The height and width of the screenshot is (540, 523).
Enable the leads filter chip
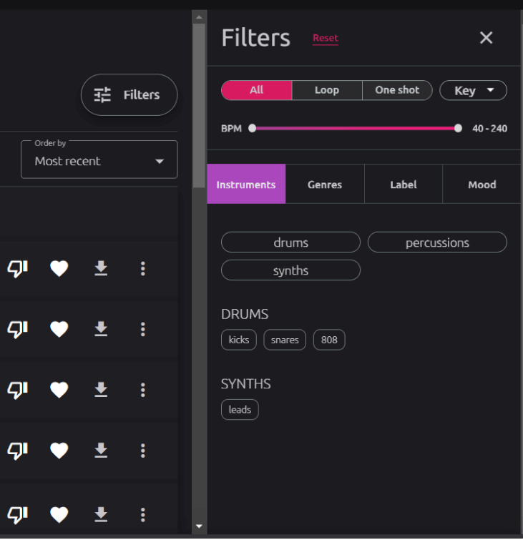(240, 410)
